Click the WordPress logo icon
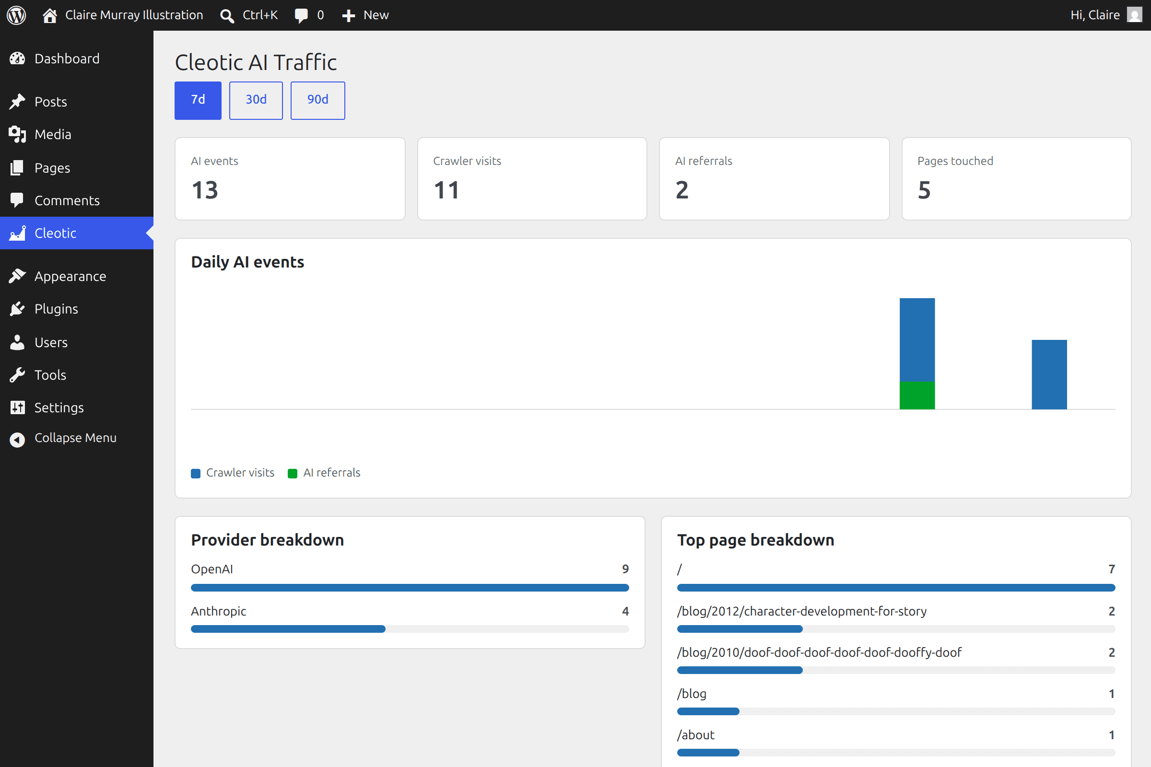The image size is (1151, 767). (x=16, y=15)
